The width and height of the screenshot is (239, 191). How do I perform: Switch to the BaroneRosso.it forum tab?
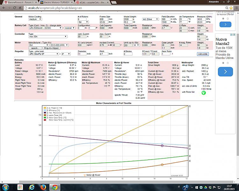(x=16, y=3)
